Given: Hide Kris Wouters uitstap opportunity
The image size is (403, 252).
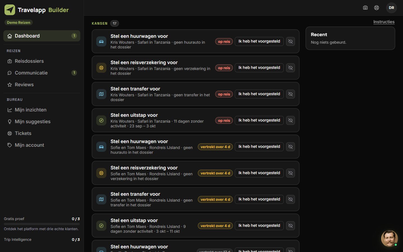Looking at the screenshot, I should click(290, 120).
